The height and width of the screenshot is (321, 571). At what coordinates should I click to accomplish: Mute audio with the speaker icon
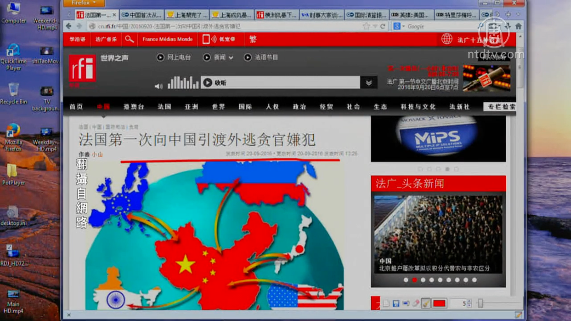click(x=158, y=86)
